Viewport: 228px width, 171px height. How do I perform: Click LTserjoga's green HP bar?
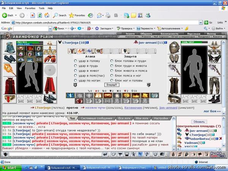30,42
